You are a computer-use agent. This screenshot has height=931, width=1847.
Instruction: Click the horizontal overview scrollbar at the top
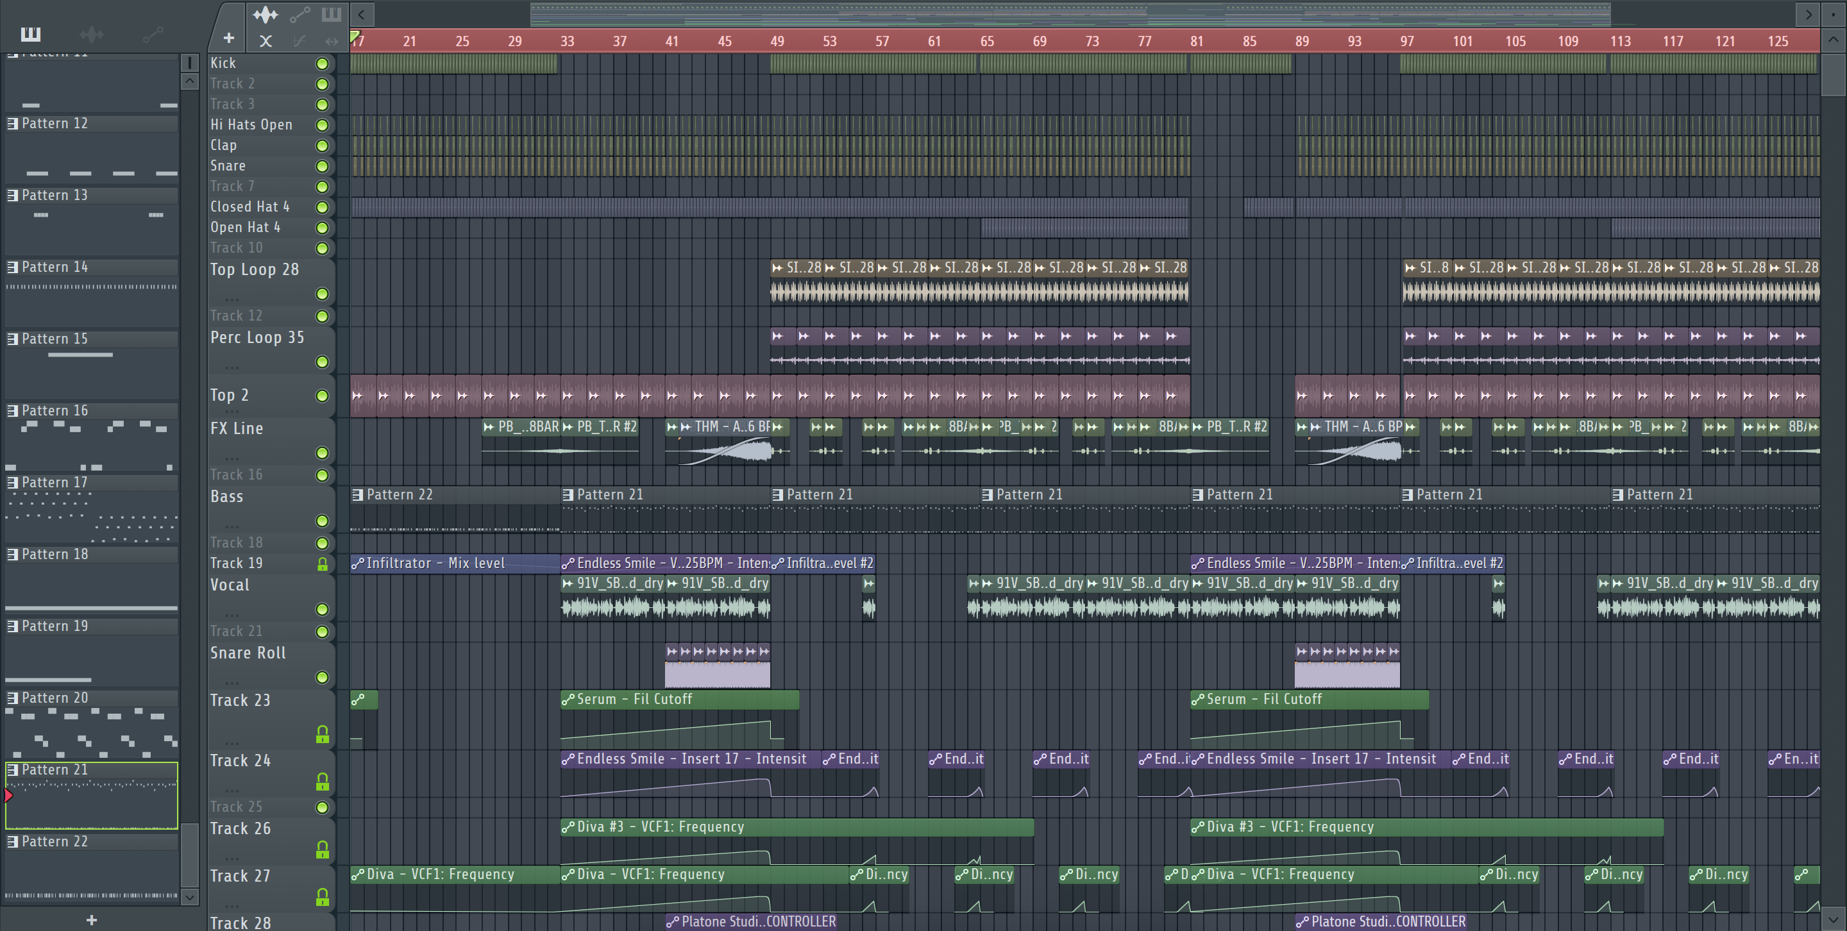[x=1070, y=13]
